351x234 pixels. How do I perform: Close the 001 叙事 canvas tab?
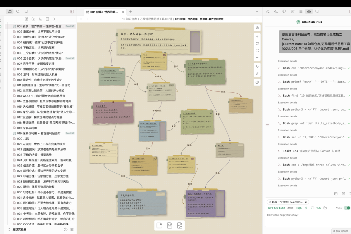point(123,12)
